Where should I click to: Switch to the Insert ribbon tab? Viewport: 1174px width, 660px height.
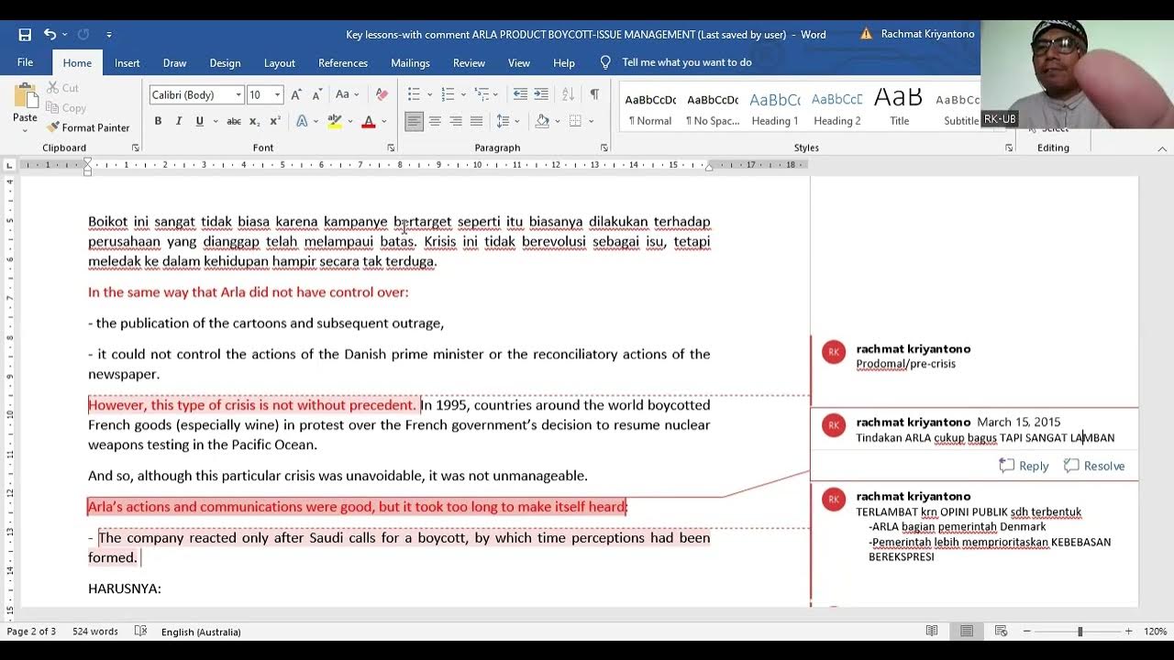[x=127, y=62]
